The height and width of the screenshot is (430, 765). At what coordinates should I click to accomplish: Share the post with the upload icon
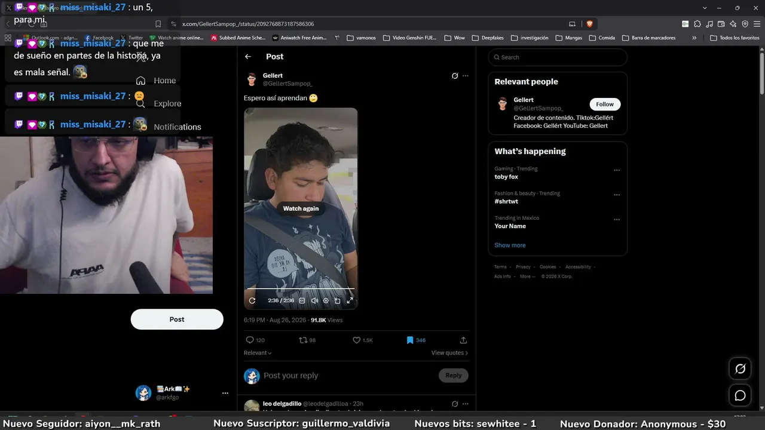pyautogui.click(x=463, y=340)
